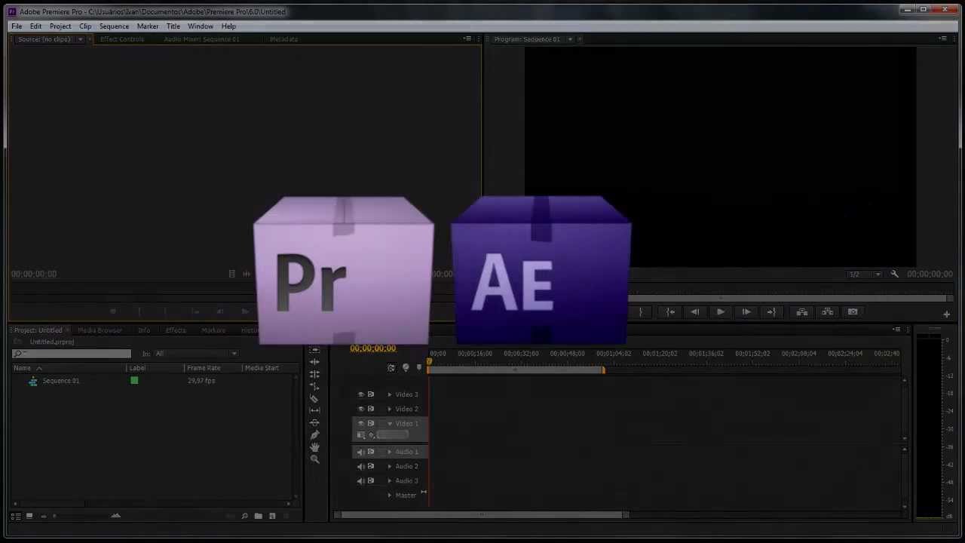Click Mark Out button in Program monitor
The image size is (965, 543).
pos(641,311)
